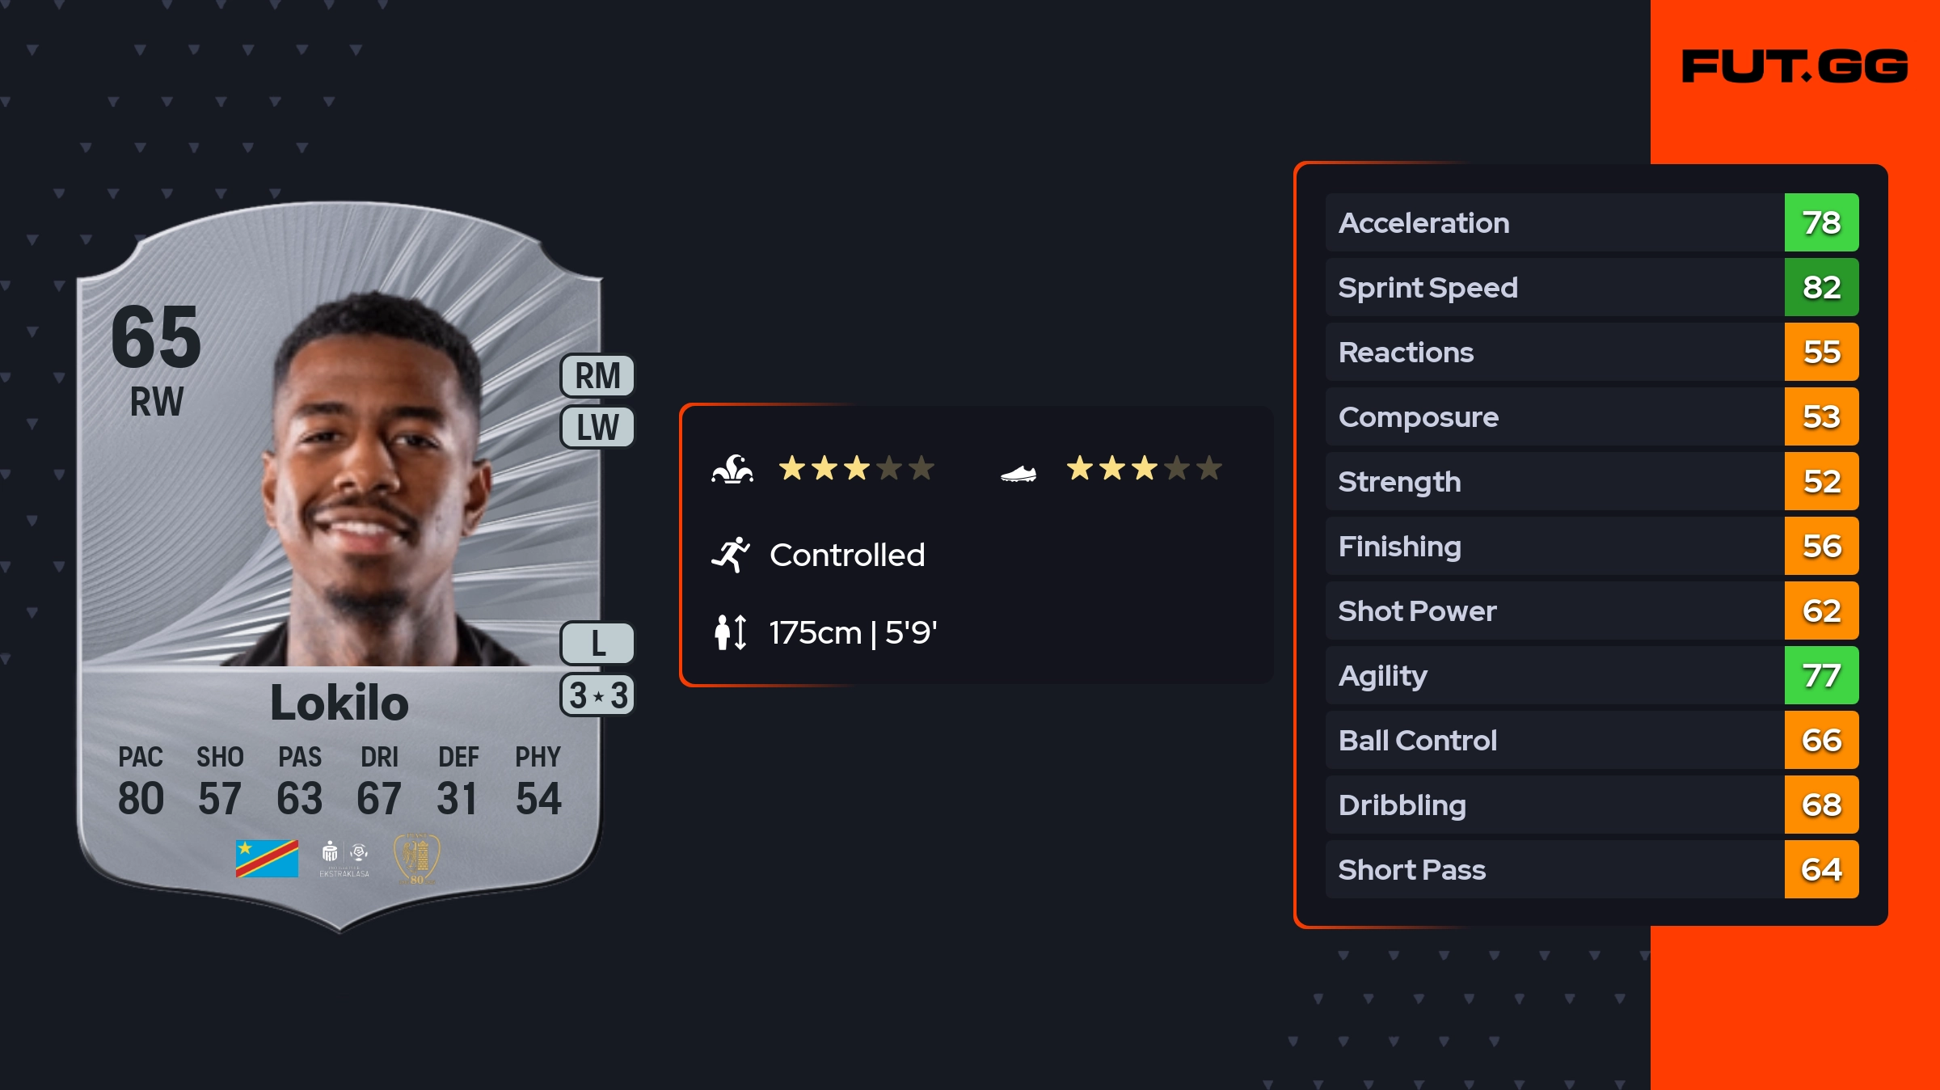Click the Lokilo player name
This screenshot has width=1940, height=1090.
pyautogui.click(x=339, y=702)
